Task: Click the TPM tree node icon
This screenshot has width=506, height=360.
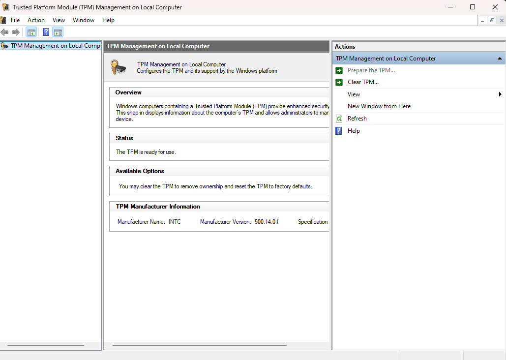Action: click(4, 46)
